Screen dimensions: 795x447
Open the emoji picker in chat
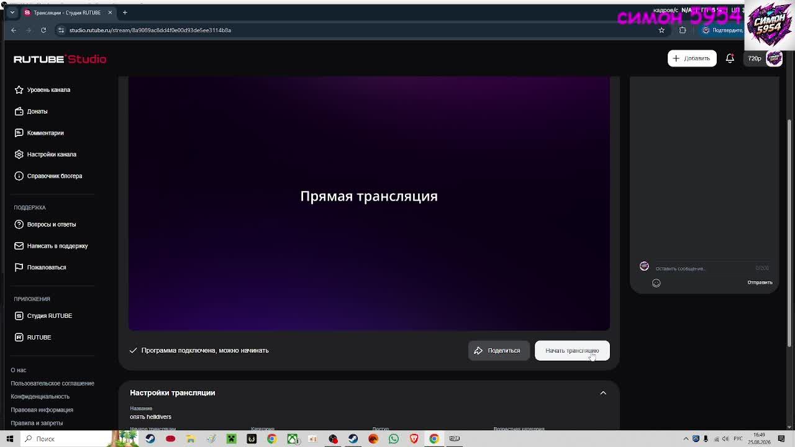click(x=656, y=283)
